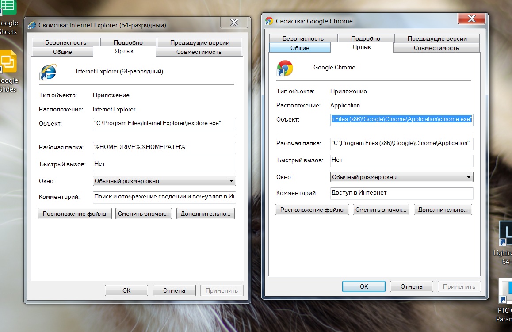Click Рабочая папка field in Chrome window
Image resolution: width=512 pixels, height=332 pixels.
(401, 144)
